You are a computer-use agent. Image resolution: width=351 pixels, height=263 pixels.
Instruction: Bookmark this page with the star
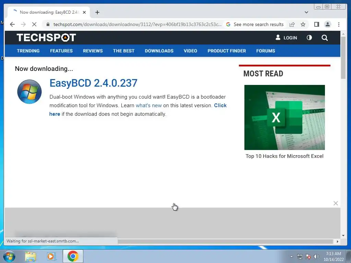click(x=303, y=24)
